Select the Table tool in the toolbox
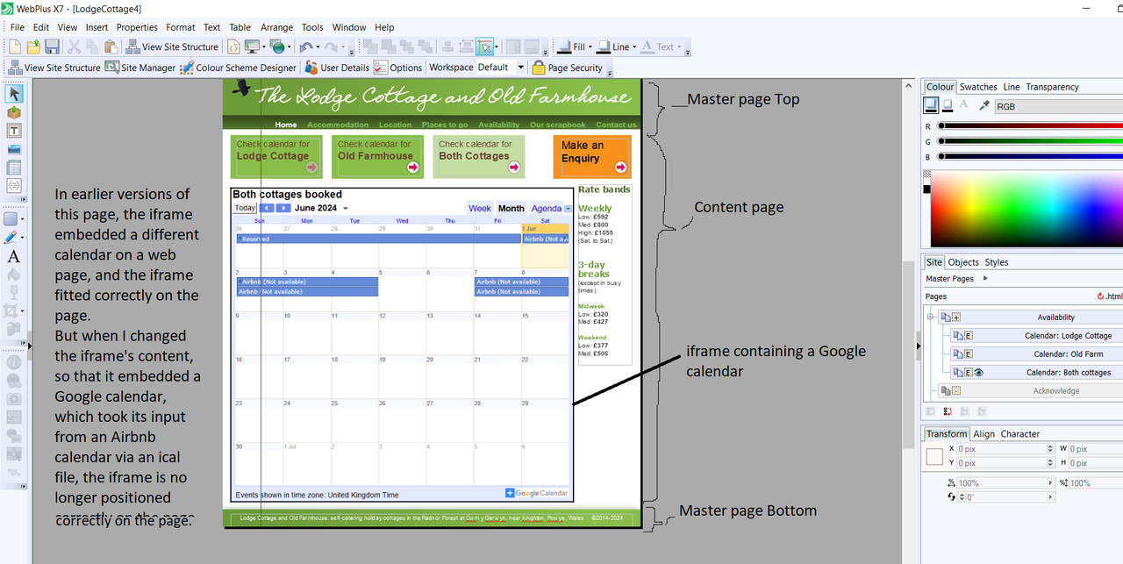1123x564 pixels. (x=14, y=168)
